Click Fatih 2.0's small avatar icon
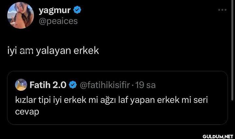Image resolution: width=235 pixels, height=139 pixels. [21, 85]
